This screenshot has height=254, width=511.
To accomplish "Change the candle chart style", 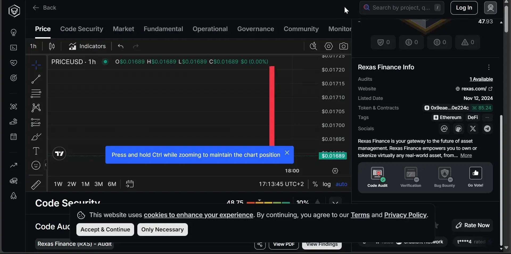I will tap(52, 46).
